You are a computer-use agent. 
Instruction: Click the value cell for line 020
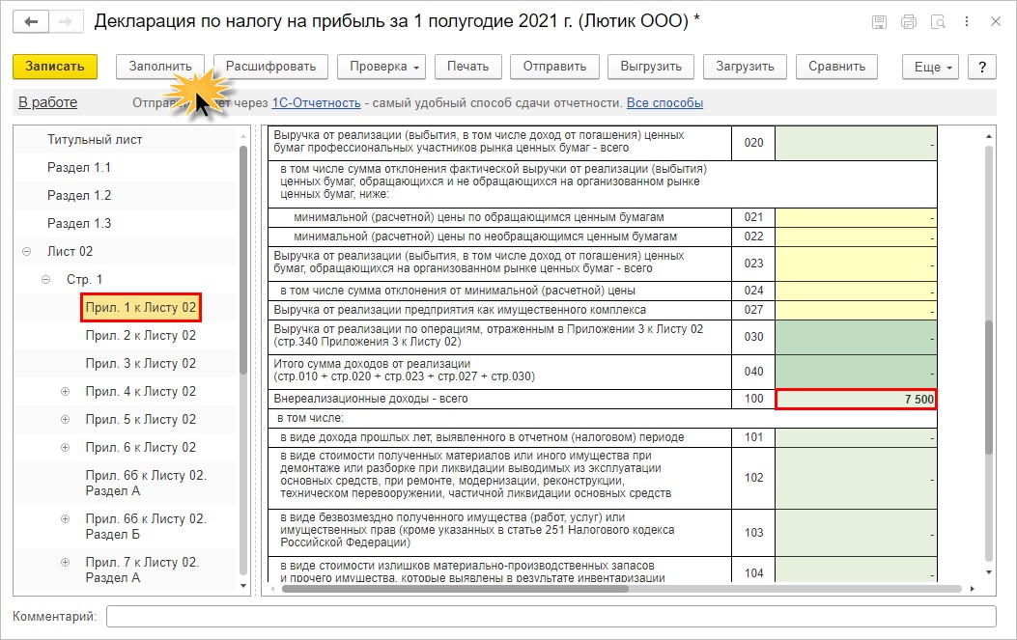coord(856,143)
